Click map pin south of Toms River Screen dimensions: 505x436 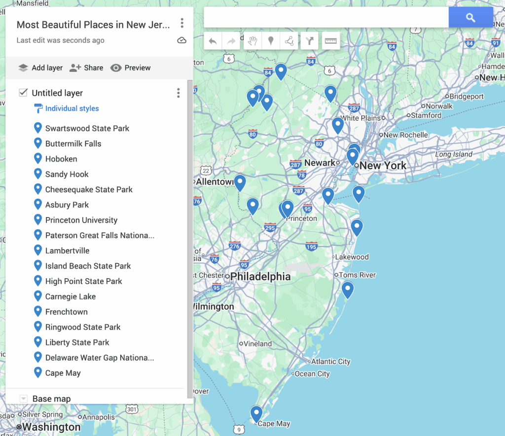click(x=348, y=289)
